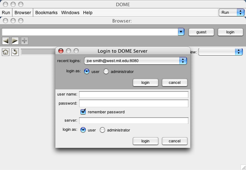Click upper login button in dialog
This screenshot has height=170, width=246.
pyautogui.click(x=145, y=82)
